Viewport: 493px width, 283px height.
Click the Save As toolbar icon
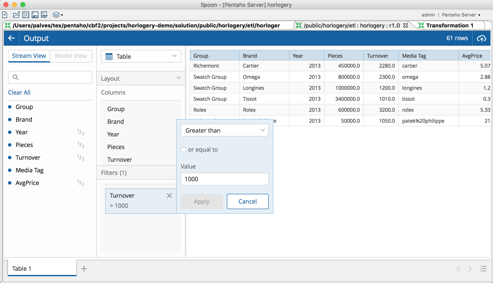44,14
